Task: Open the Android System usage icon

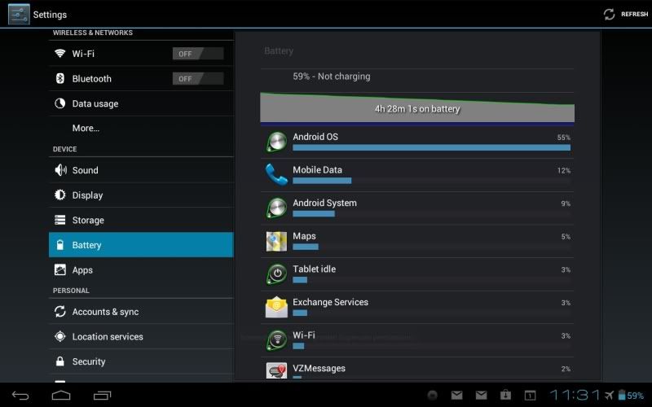Action: coord(276,208)
